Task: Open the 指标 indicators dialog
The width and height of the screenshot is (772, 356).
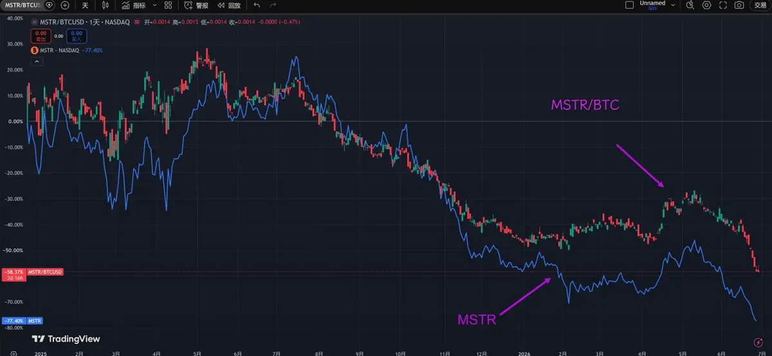Action: point(134,5)
